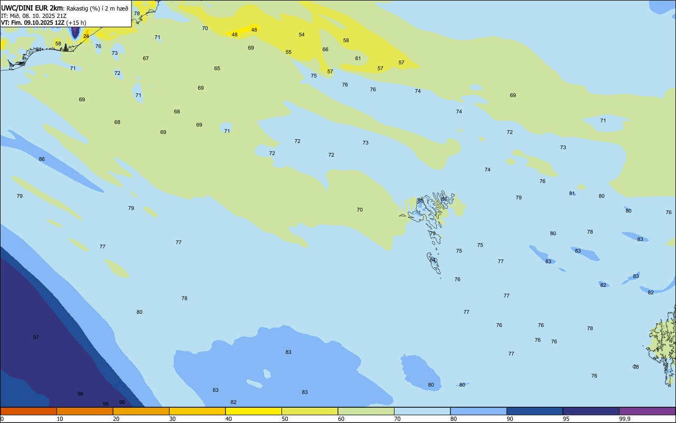The image size is (676, 423).
Task: Click the humidity value 86 on the map
Action: pyautogui.click(x=42, y=159)
